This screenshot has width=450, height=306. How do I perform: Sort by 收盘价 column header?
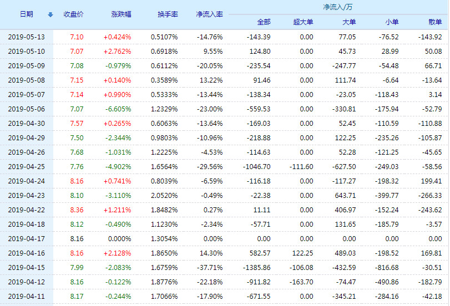(x=73, y=14)
